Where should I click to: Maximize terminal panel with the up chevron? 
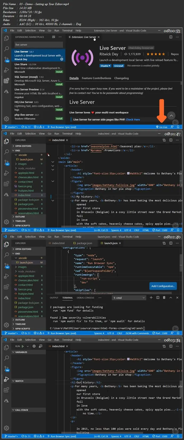[x=171, y=298]
